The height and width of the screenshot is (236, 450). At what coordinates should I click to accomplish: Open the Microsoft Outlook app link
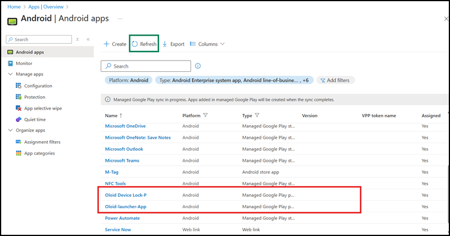pyautogui.click(x=124, y=149)
